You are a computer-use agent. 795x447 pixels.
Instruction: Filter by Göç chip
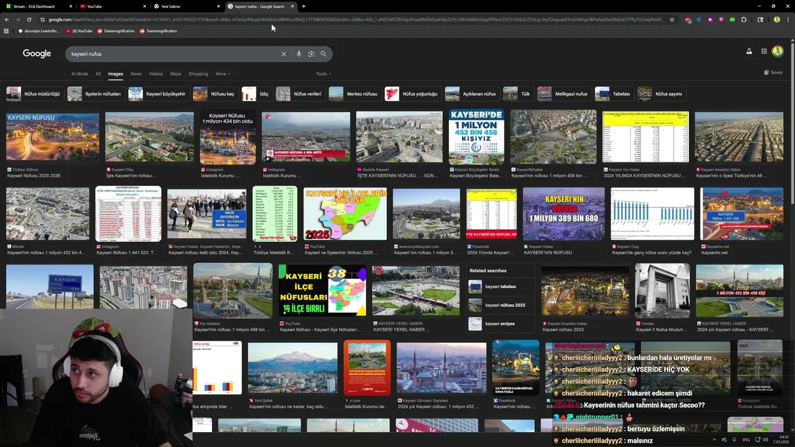click(x=256, y=94)
